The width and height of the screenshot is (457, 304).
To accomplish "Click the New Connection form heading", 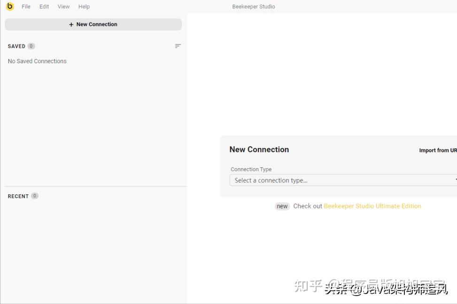I will pos(259,149).
